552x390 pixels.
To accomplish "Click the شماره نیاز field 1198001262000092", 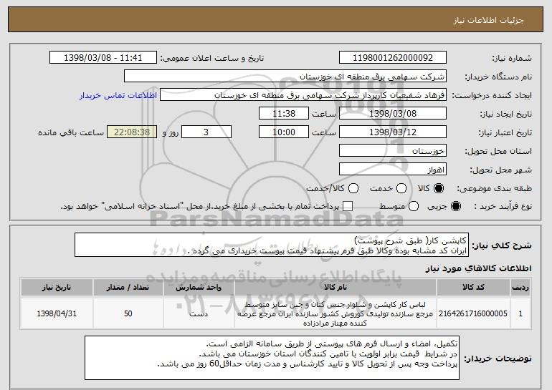I will pos(393,58).
